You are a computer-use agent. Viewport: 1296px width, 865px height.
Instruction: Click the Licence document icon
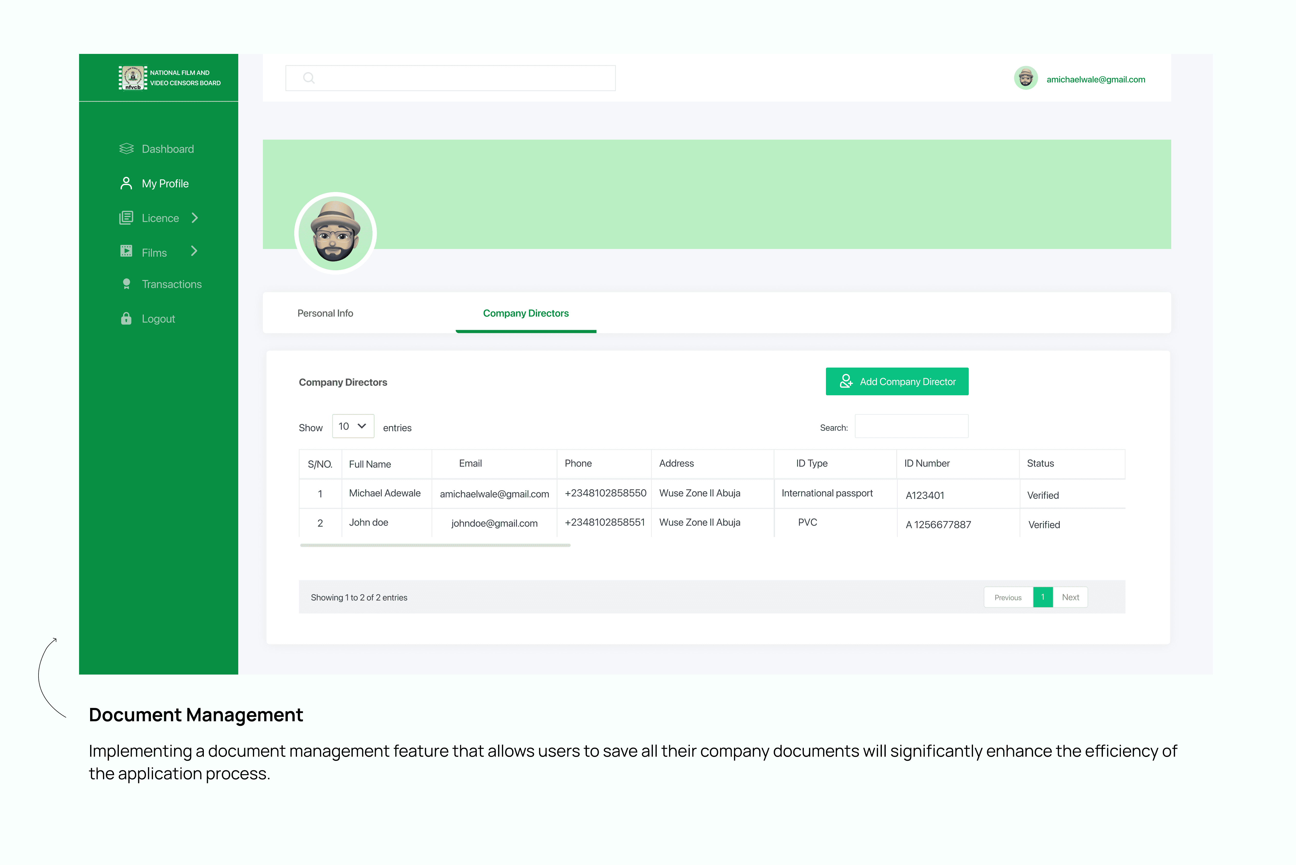[x=126, y=217]
